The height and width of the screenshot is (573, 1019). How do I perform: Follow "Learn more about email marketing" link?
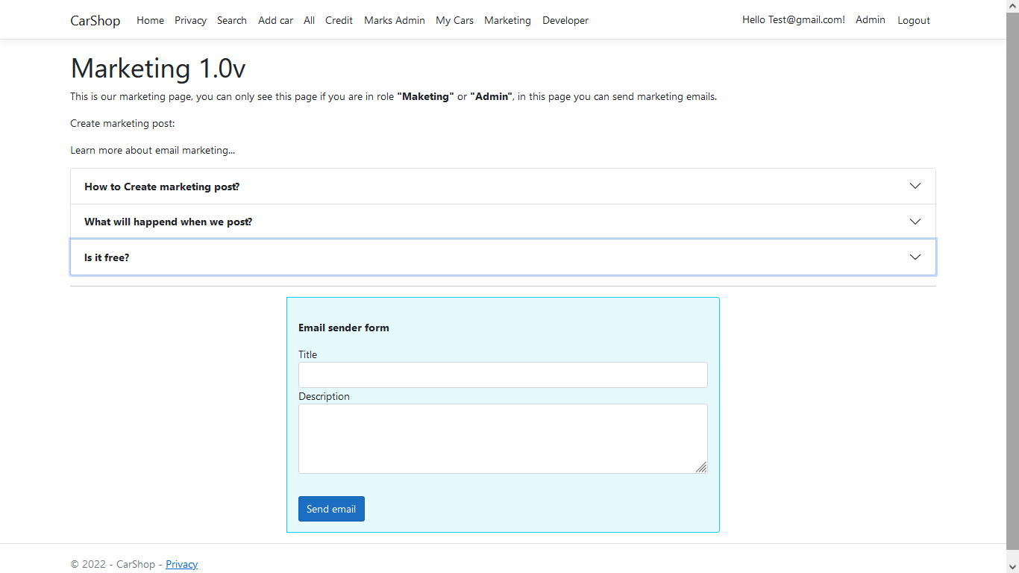(x=152, y=150)
